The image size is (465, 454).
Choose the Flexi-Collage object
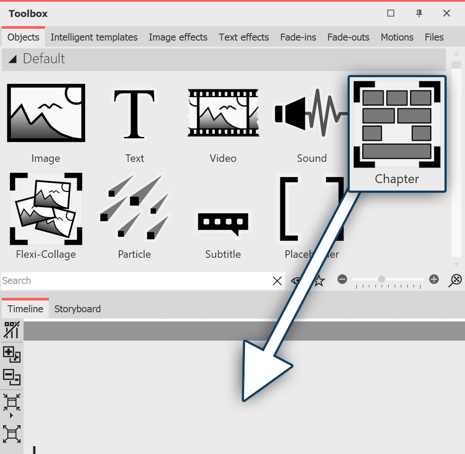[x=46, y=209]
